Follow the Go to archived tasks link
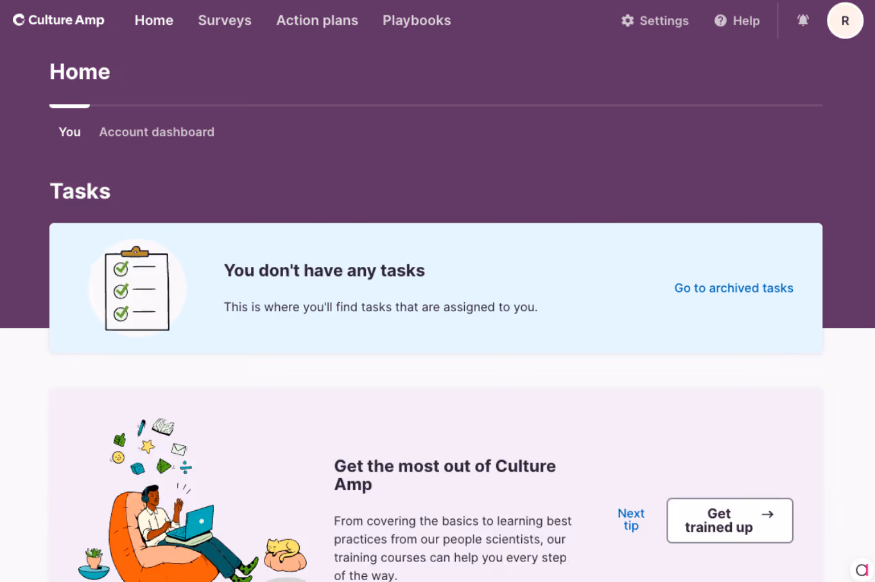This screenshot has width=875, height=582. 734,288
